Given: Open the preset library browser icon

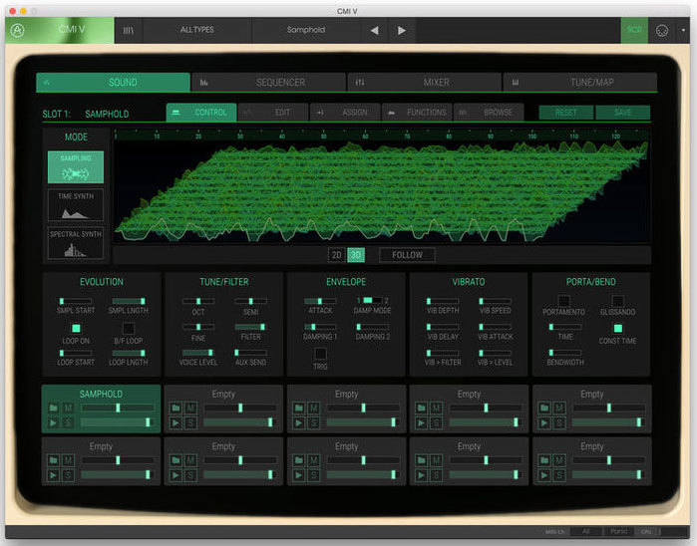Looking at the screenshot, I should (129, 30).
